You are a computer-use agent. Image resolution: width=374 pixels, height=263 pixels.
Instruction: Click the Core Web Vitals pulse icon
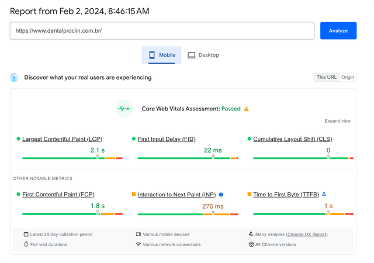coord(124,109)
